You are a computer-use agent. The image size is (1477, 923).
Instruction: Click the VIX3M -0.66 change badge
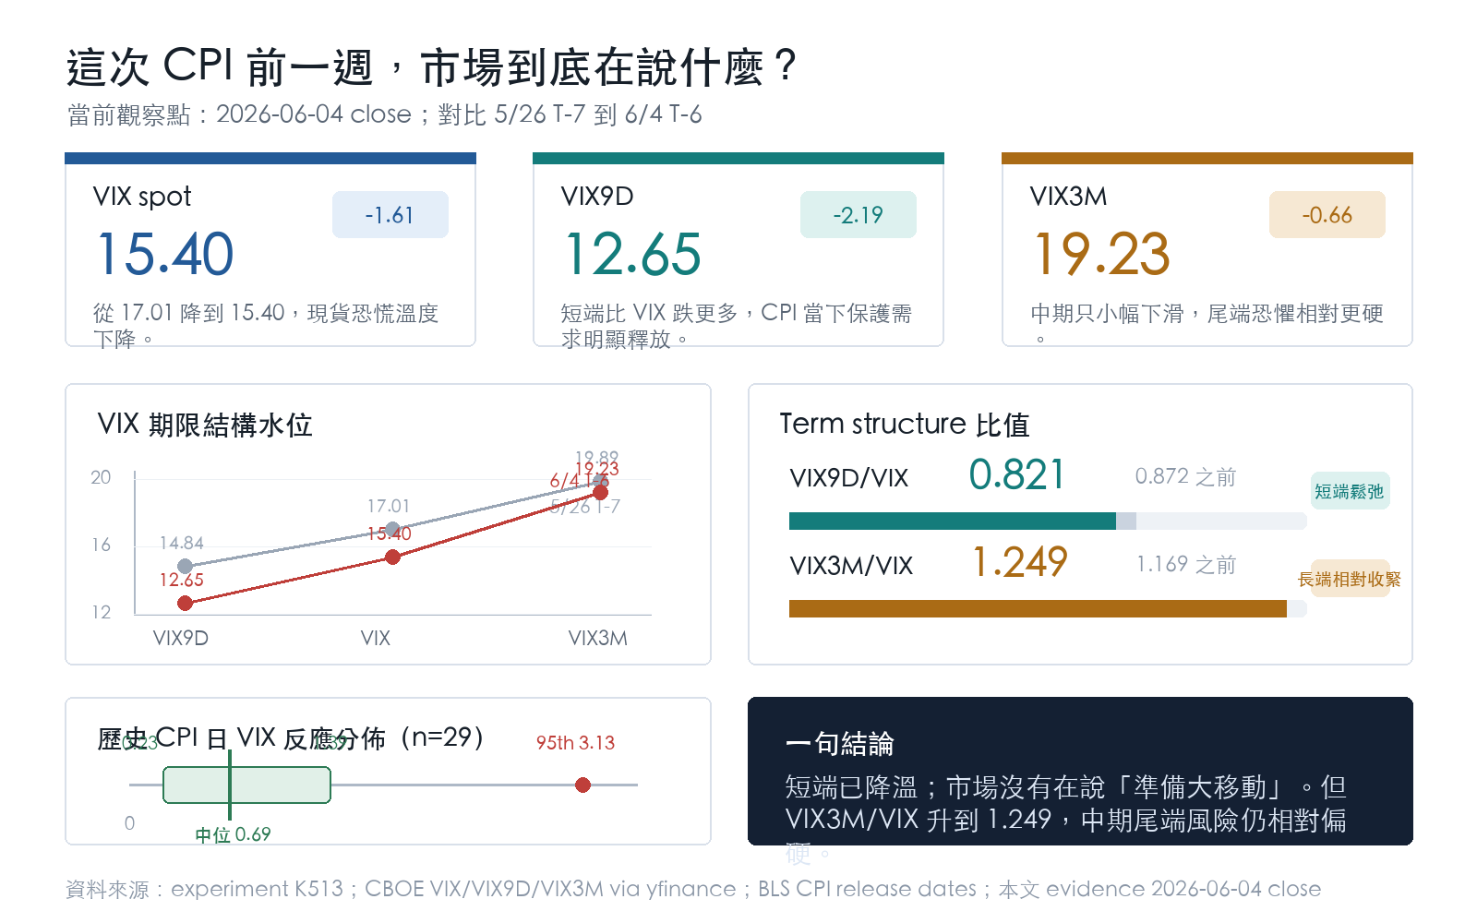pyautogui.click(x=1327, y=214)
